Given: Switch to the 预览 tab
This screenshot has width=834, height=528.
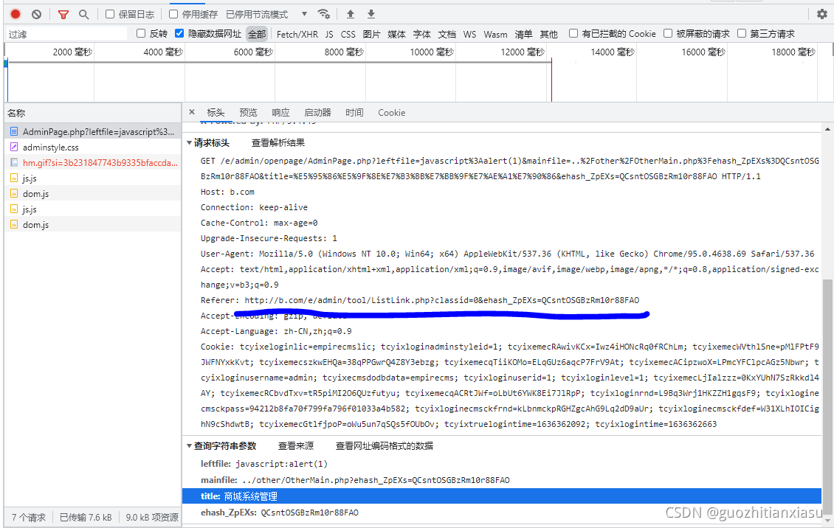Looking at the screenshot, I should (249, 113).
